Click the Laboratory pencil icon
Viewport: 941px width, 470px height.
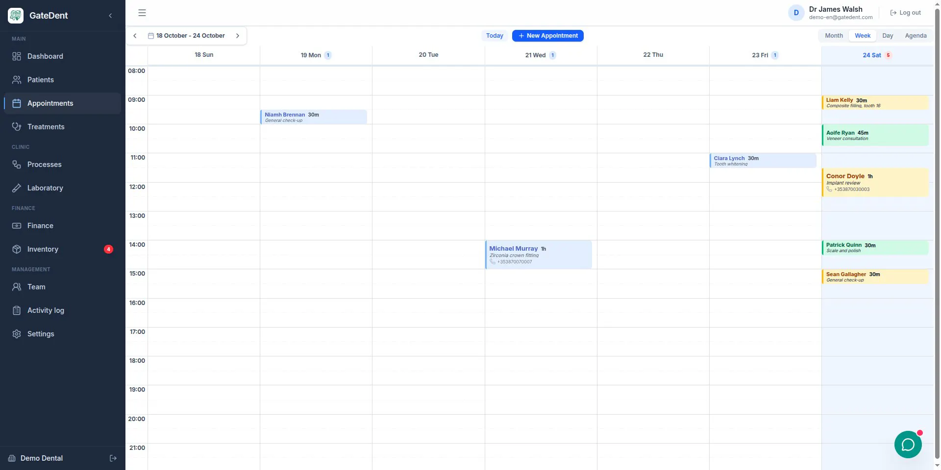point(17,188)
